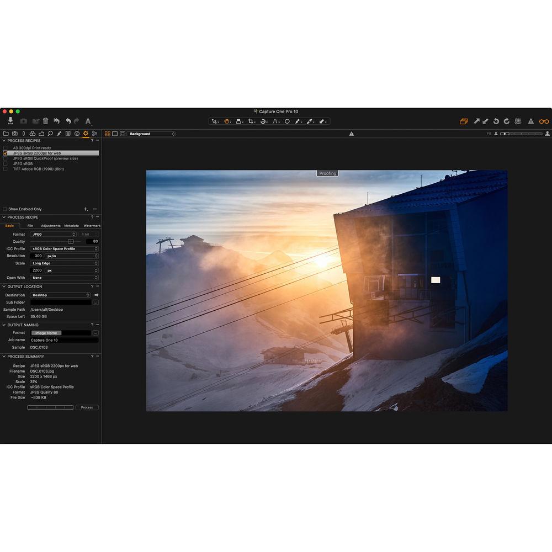Open the File tab in Process Recipe
This screenshot has width=552, height=552.
[x=30, y=226]
